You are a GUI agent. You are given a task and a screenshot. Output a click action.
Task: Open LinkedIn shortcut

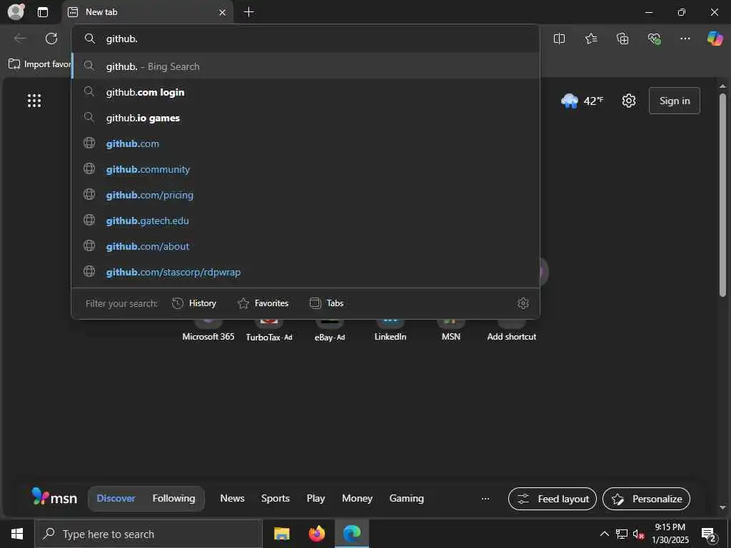[390, 330]
